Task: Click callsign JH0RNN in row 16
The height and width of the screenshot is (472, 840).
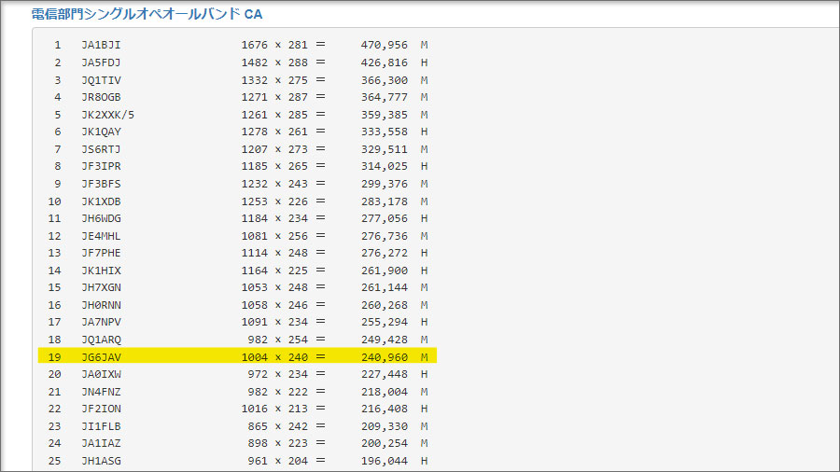Action: [x=101, y=305]
